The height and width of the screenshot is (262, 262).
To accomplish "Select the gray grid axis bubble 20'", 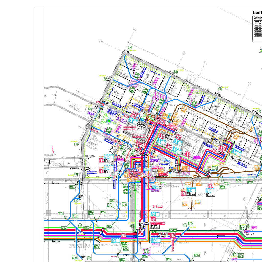I will [x=205, y=63].
